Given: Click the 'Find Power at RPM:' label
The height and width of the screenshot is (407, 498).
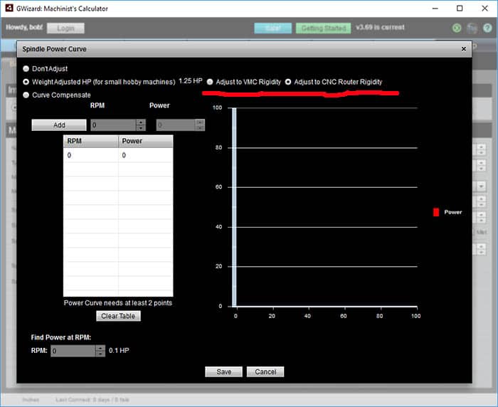Looking at the screenshot, I should point(61,337).
